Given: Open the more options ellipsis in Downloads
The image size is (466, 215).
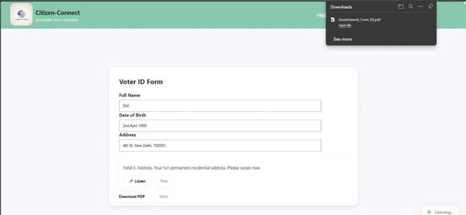Looking at the screenshot, I should [x=420, y=6].
